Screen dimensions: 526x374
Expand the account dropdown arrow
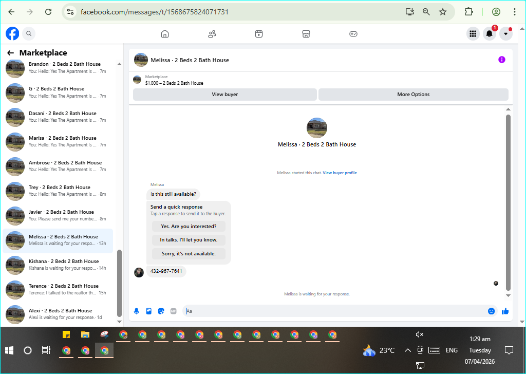(506, 33)
